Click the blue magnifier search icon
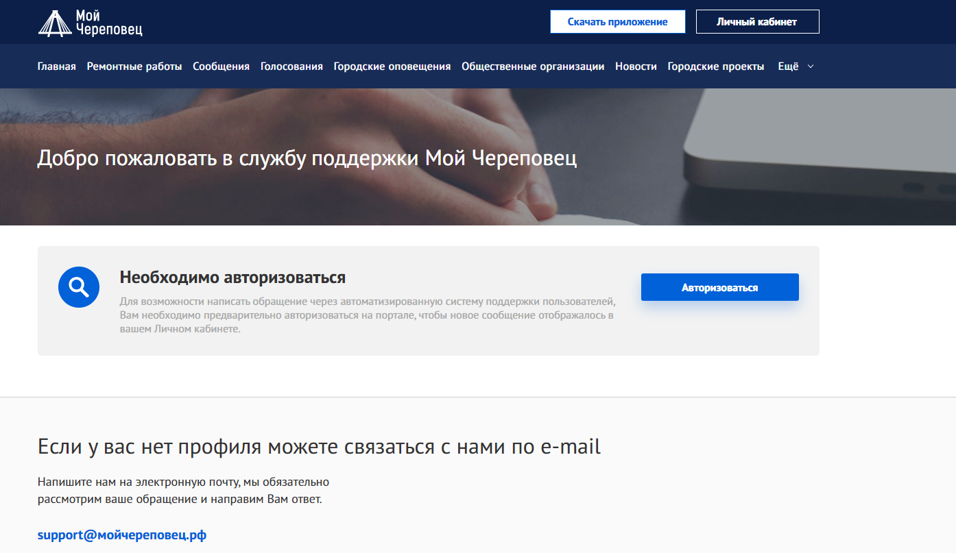 79,286
